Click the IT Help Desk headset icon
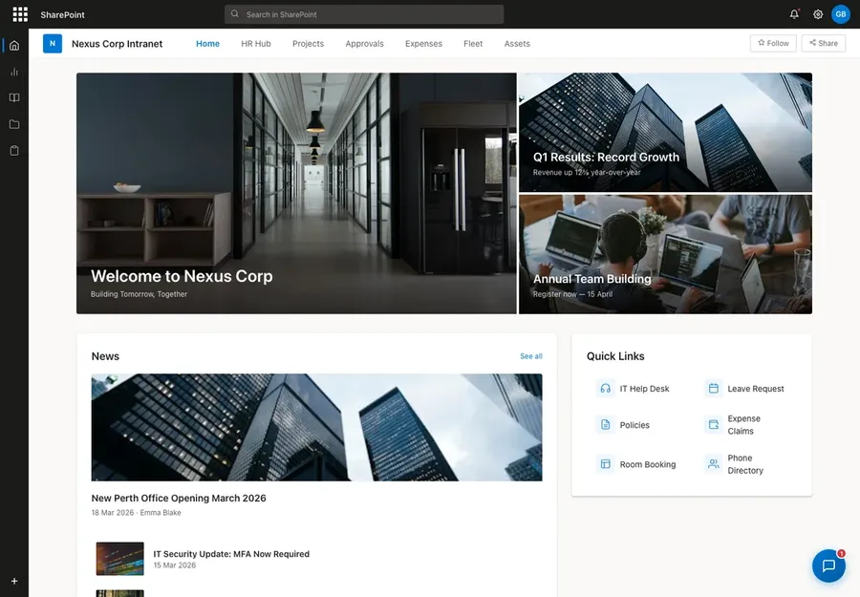Viewport: 860px width, 597px height. pyautogui.click(x=606, y=389)
